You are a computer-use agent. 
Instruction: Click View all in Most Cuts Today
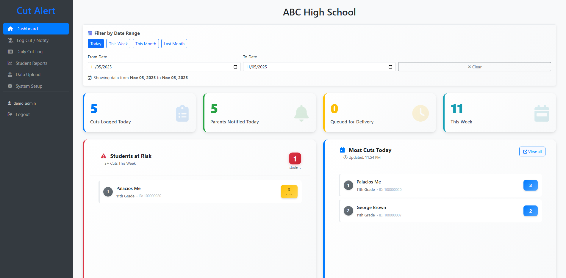tap(532, 151)
